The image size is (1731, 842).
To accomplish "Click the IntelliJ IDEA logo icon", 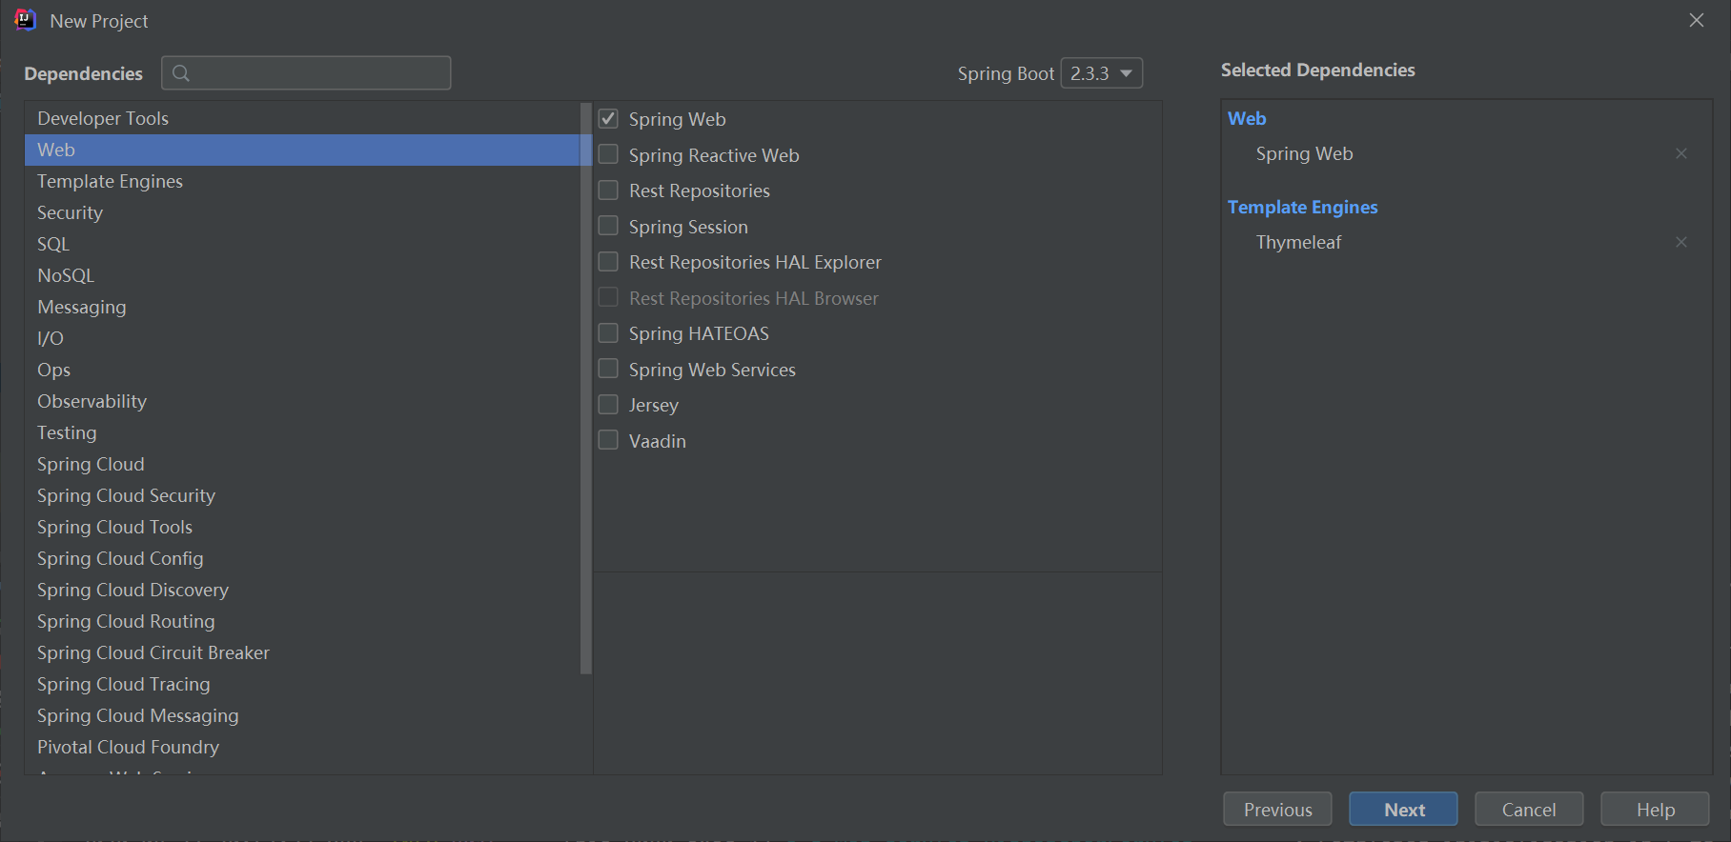I will click(25, 20).
